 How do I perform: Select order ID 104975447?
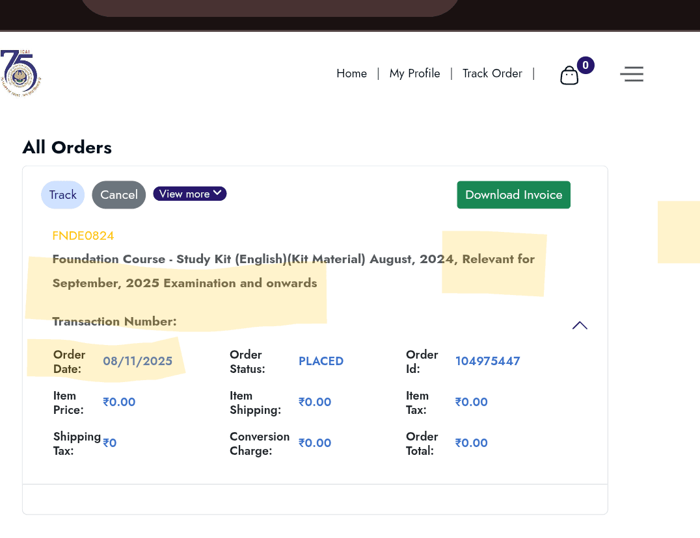(x=487, y=361)
